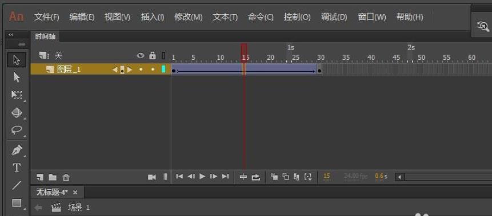Open the 视图(V) menu
The image size is (492, 216).
[x=117, y=17]
